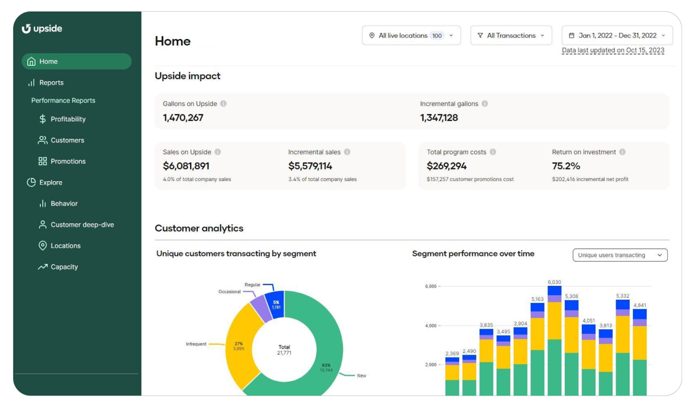698x409 pixels.
Task: Click the Explore pie-chart icon
Action: click(x=31, y=182)
